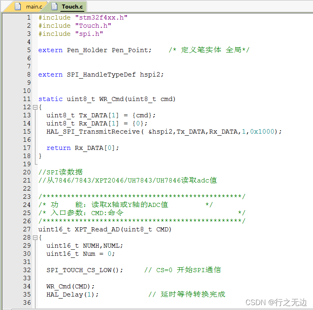Click the static uint8_t WR_Cmd function header
The width and height of the screenshot is (313, 310).
(107, 99)
